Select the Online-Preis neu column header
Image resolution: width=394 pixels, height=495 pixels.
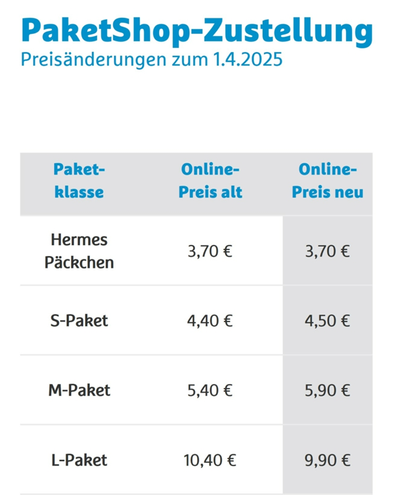pyautogui.click(x=328, y=181)
